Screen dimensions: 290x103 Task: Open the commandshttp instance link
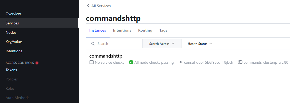coord(106,56)
